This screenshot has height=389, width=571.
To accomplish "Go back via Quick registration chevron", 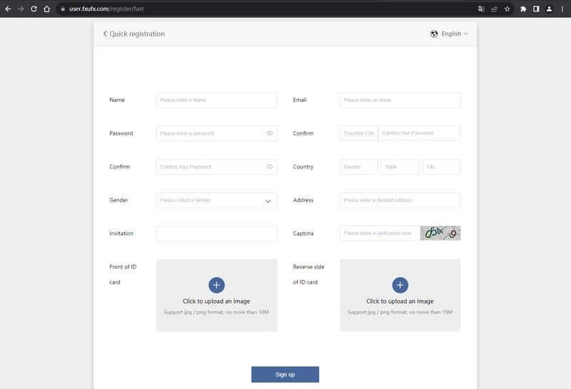I will point(105,33).
